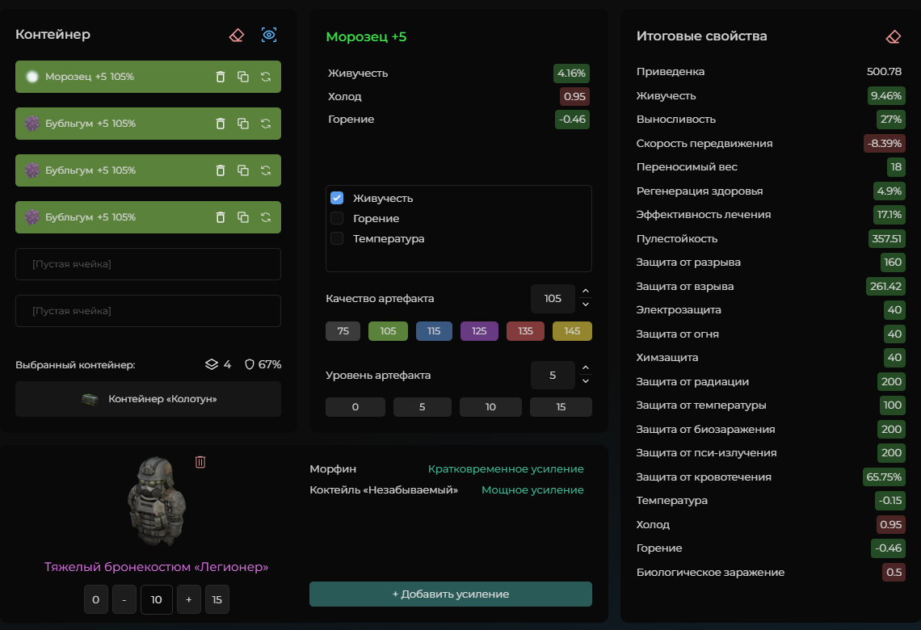Duplicate the third Бубльгум +5 artifact
The image size is (921, 630).
pyautogui.click(x=243, y=217)
